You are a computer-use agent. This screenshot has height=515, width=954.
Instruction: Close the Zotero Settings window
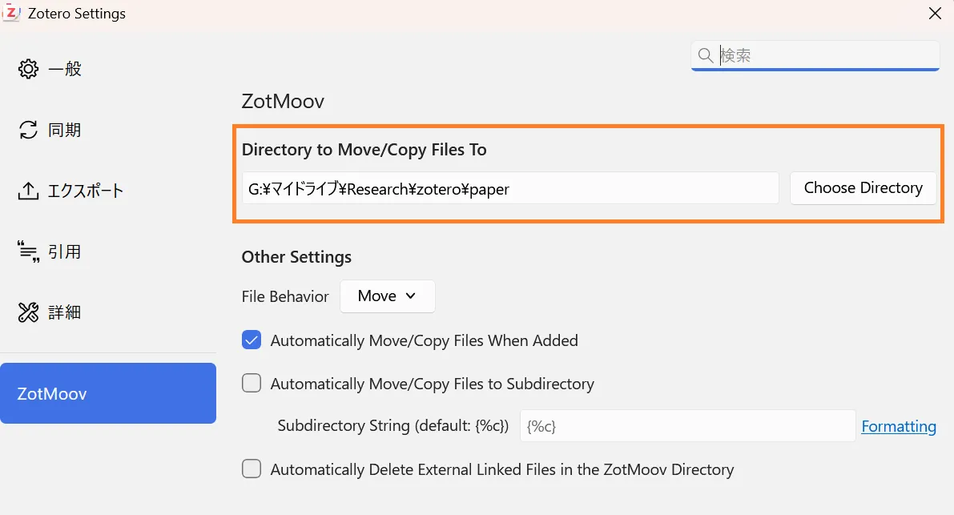click(x=935, y=14)
